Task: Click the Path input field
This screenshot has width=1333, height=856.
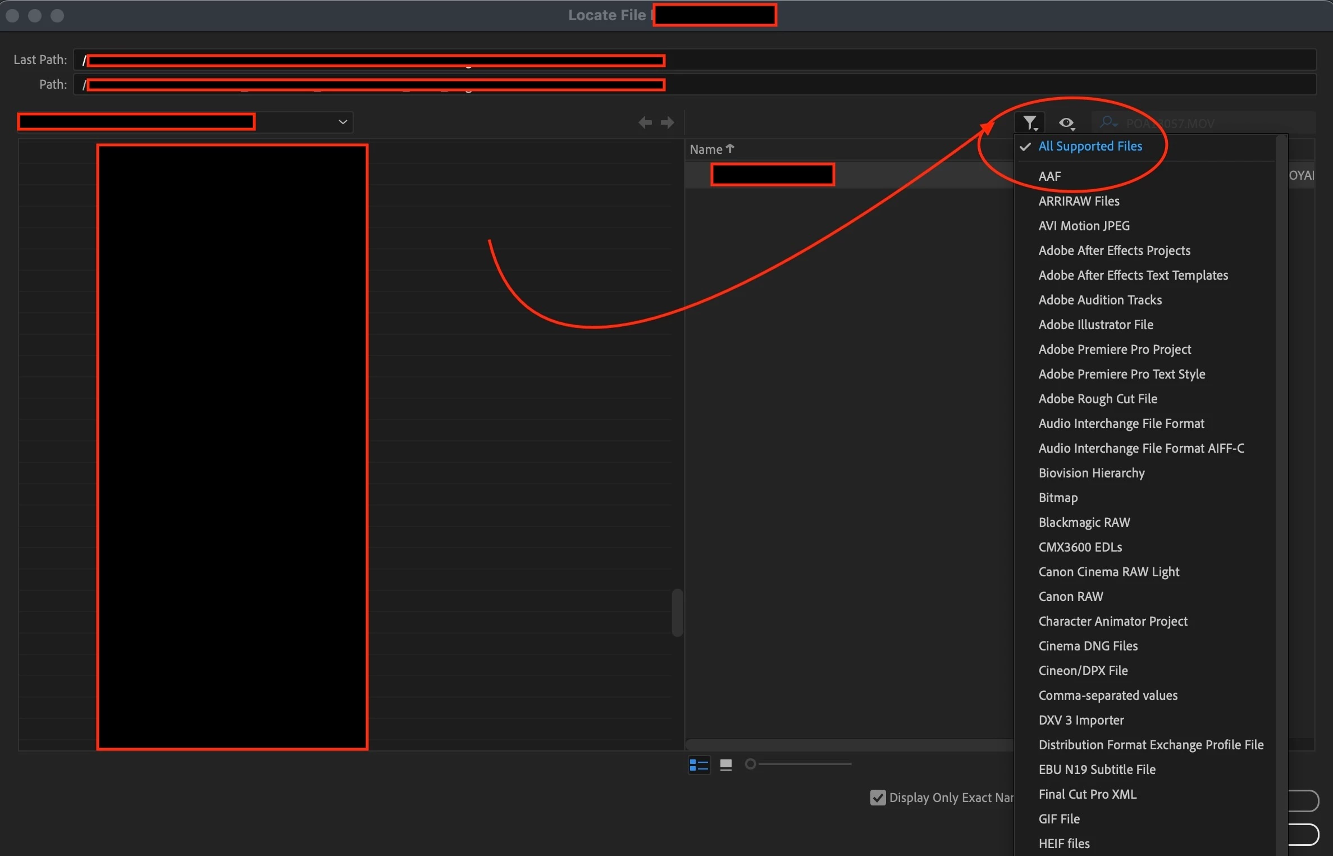Action: pyautogui.click(x=955, y=85)
